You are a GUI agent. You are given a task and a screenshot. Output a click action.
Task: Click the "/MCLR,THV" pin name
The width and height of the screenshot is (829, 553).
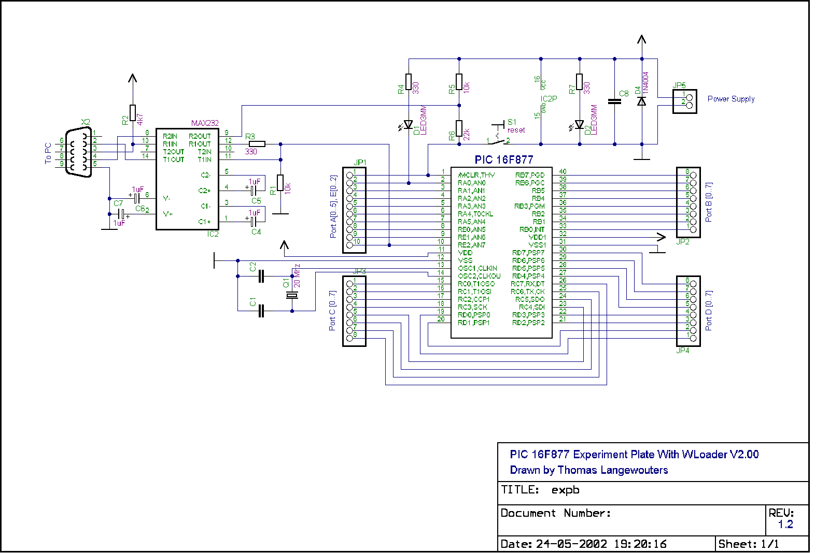click(476, 175)
